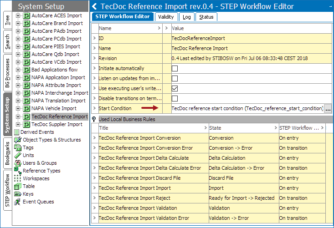Open the STEP Workflow side tab
Screen dimensions: 334x228
pyautogui.click(x=7, y=190)
